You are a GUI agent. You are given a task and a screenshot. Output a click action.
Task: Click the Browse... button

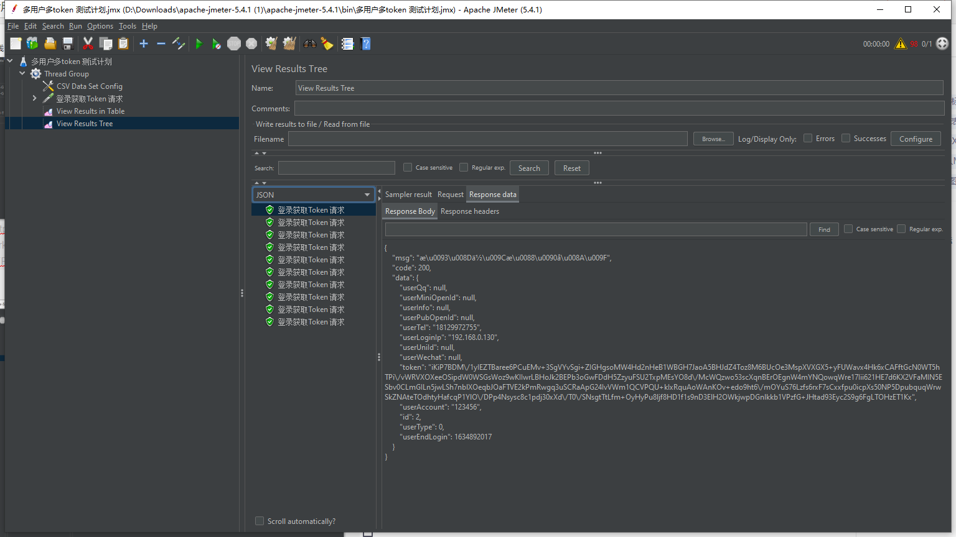coord(713,139)
